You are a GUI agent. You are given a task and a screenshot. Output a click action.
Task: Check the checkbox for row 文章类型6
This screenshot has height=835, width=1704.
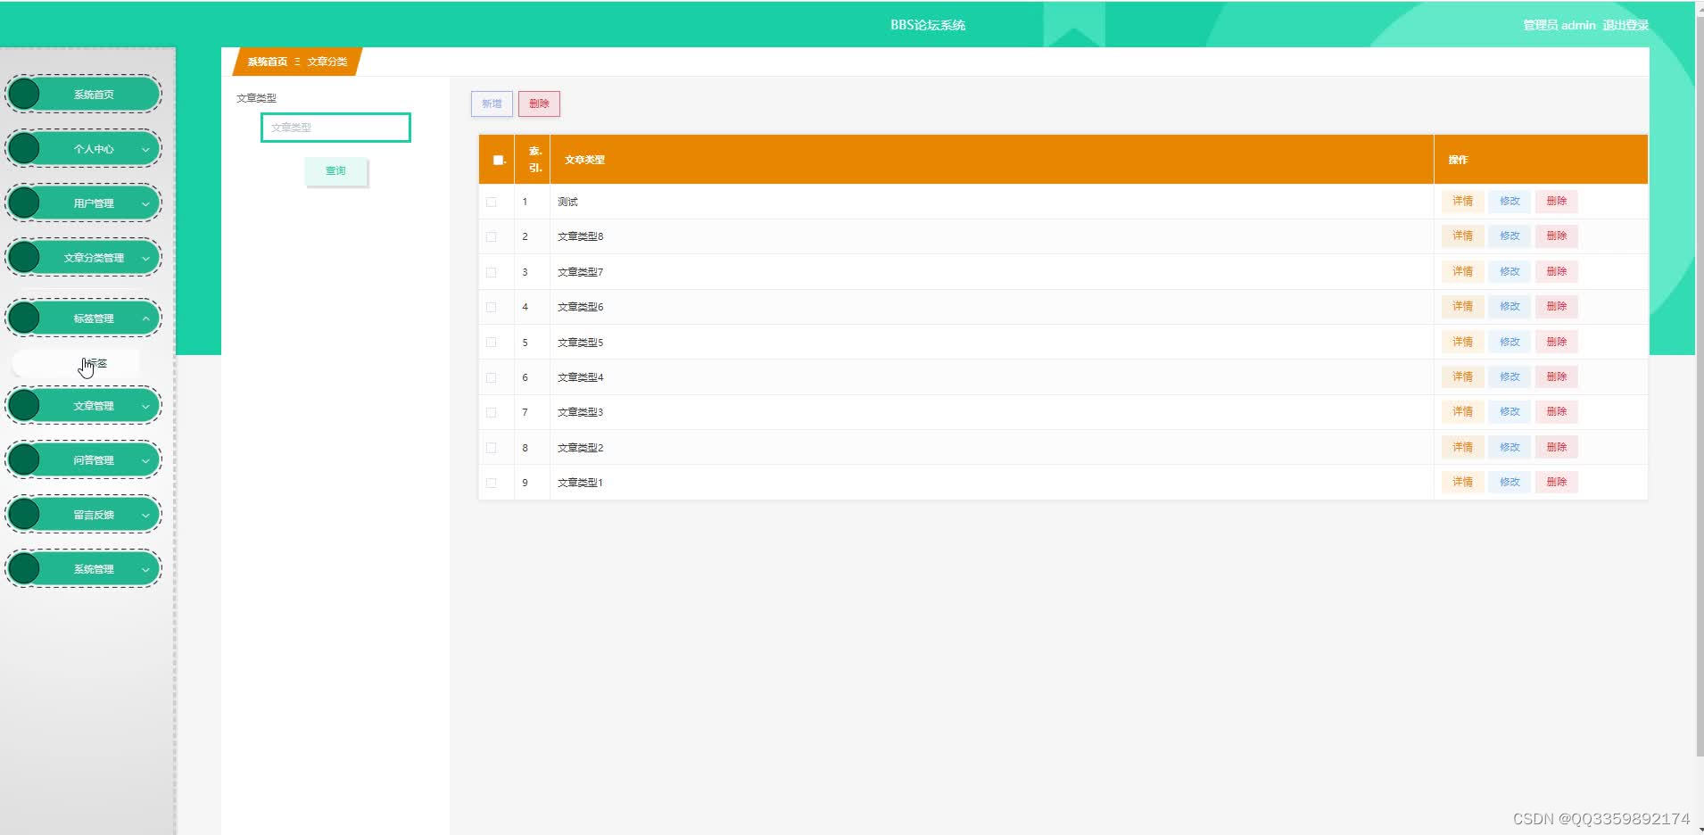tap(492, 307)
